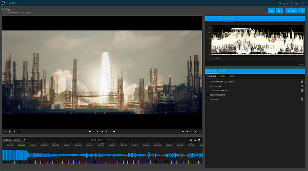Enter fullscreen video mode
Screen dimensions: 308x171
click(199, 131)
